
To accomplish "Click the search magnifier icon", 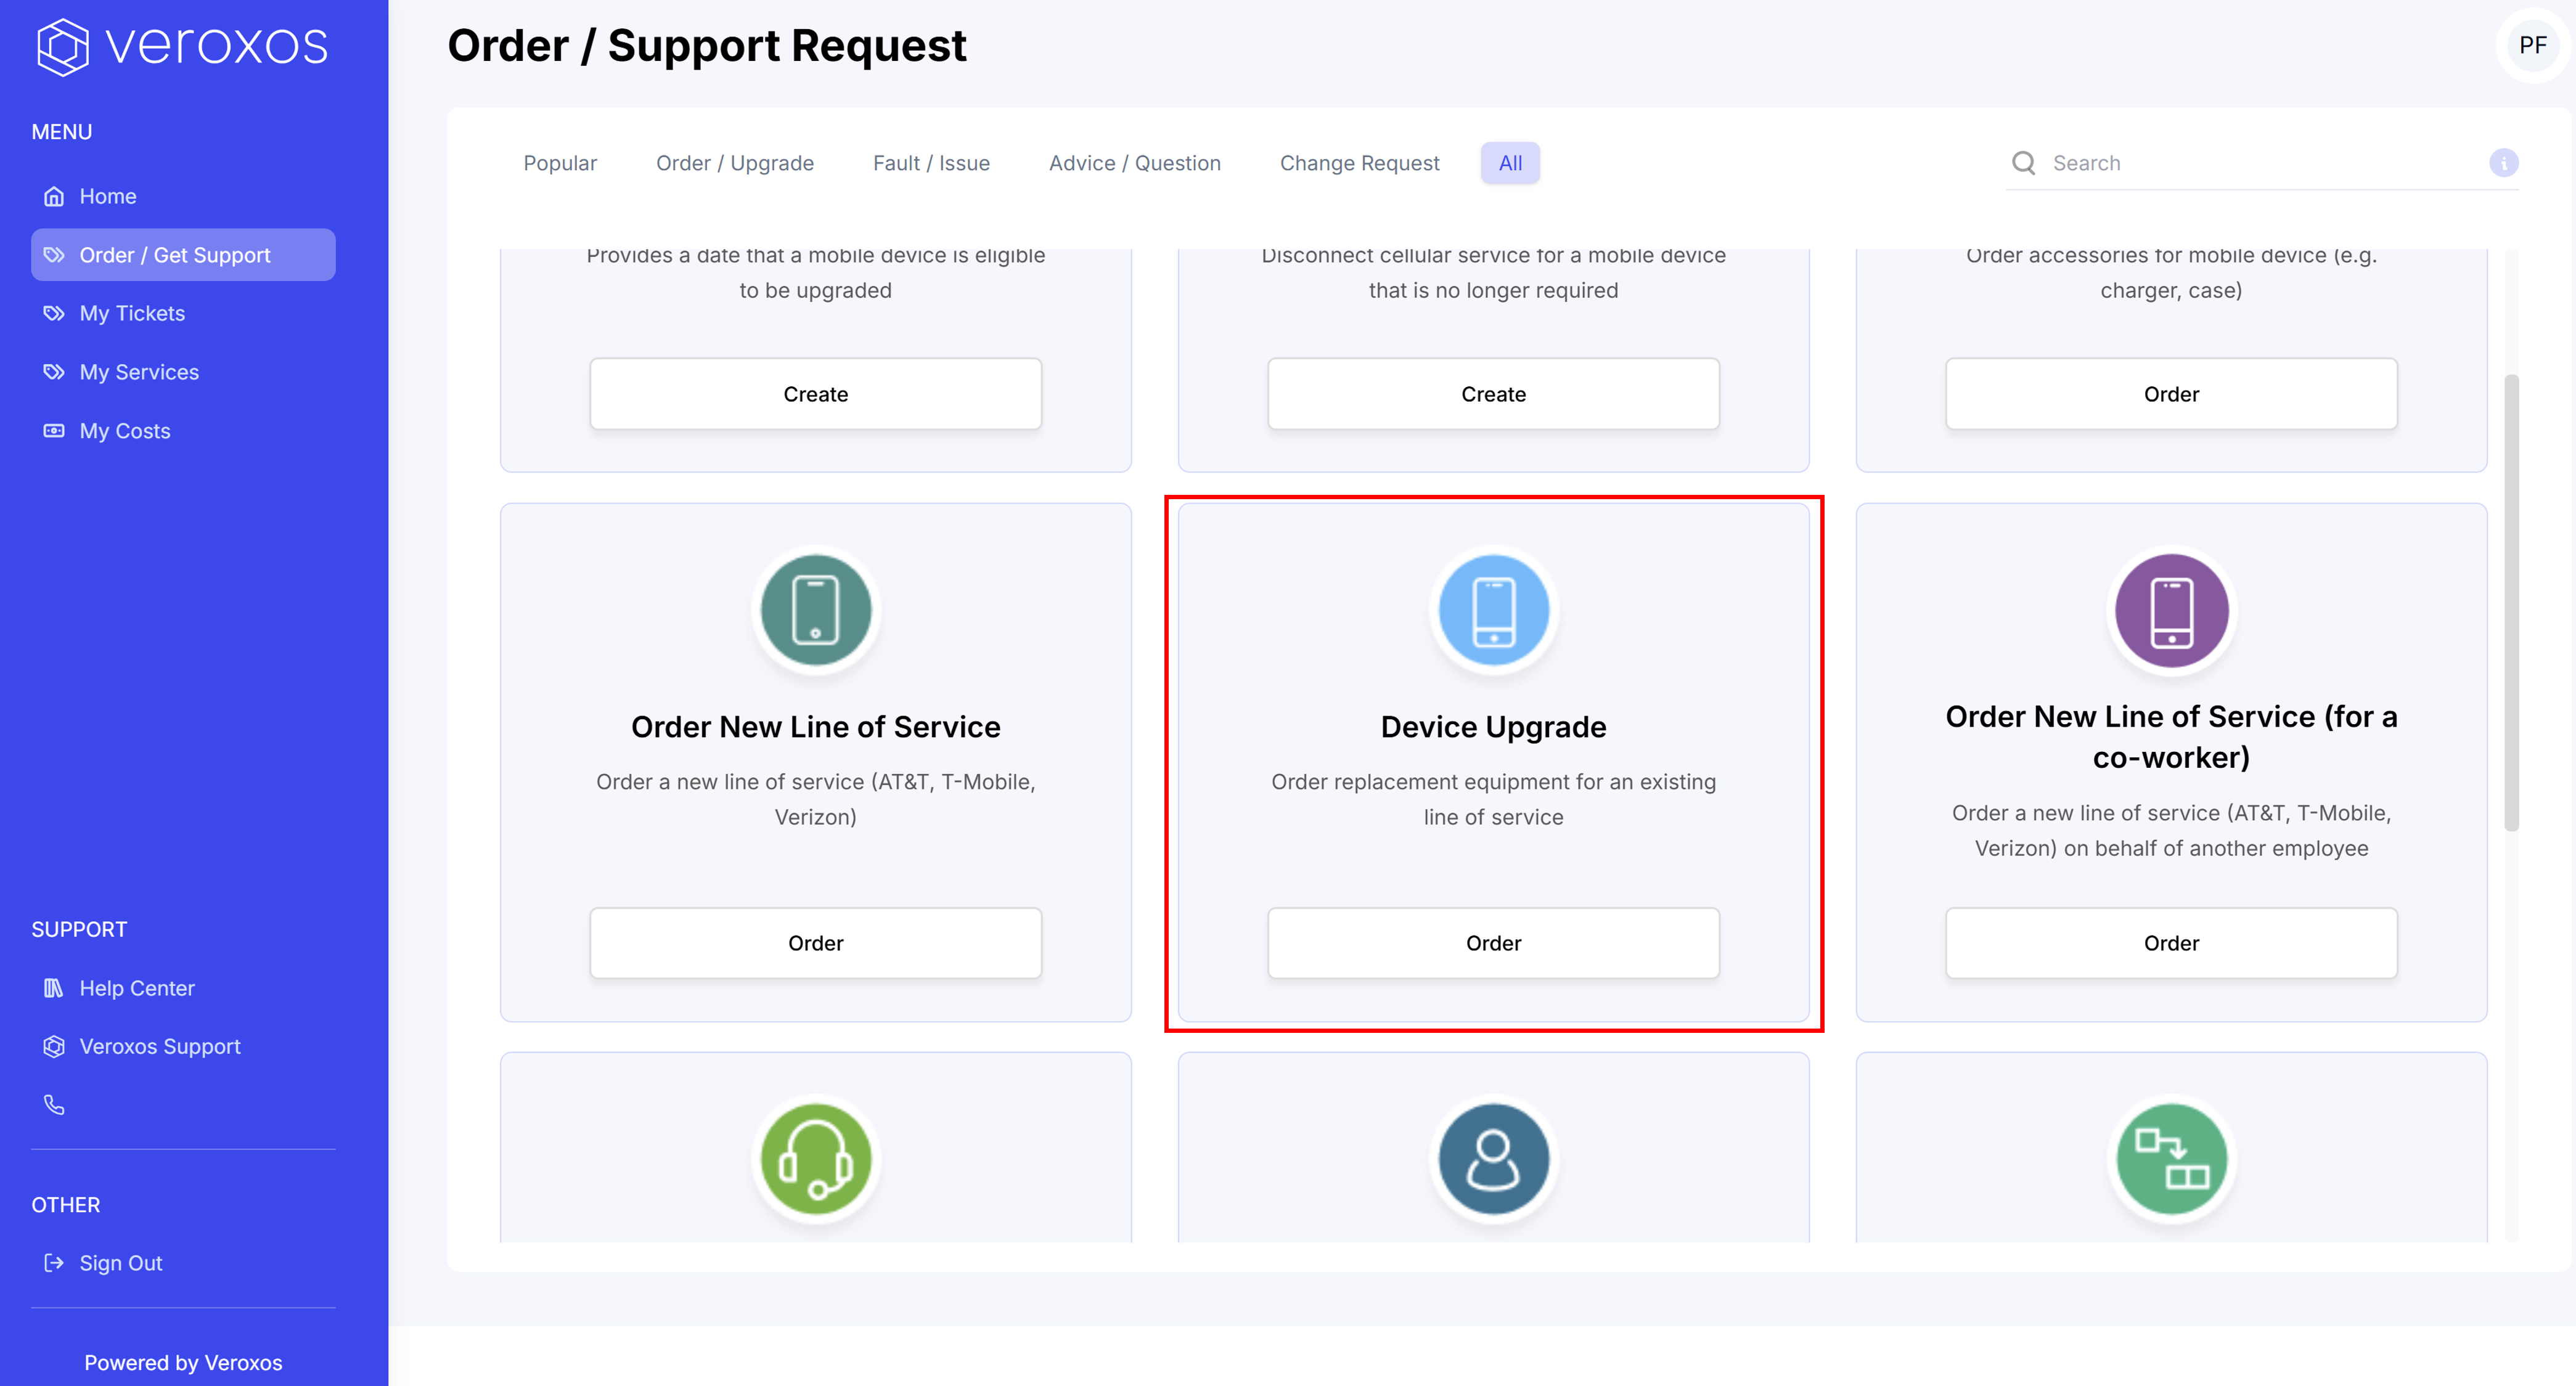I will (2023, 163).
